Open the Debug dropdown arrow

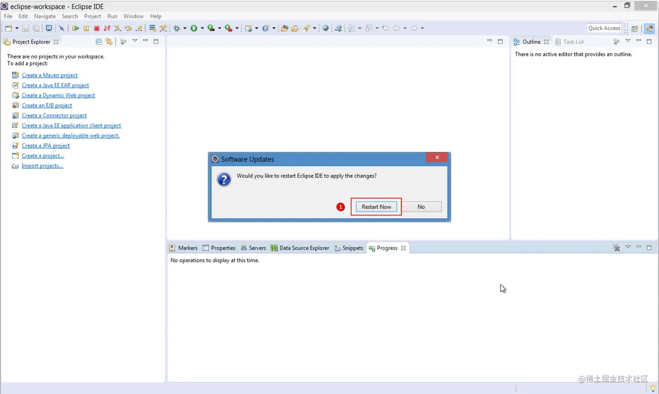click(x=185, y=28)
